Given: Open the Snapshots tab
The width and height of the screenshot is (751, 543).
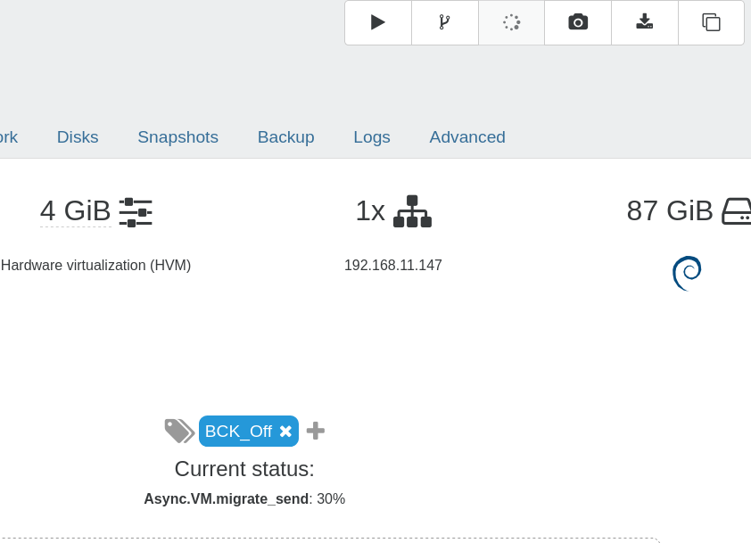Looking at the screenshot, I should (177, 137).
